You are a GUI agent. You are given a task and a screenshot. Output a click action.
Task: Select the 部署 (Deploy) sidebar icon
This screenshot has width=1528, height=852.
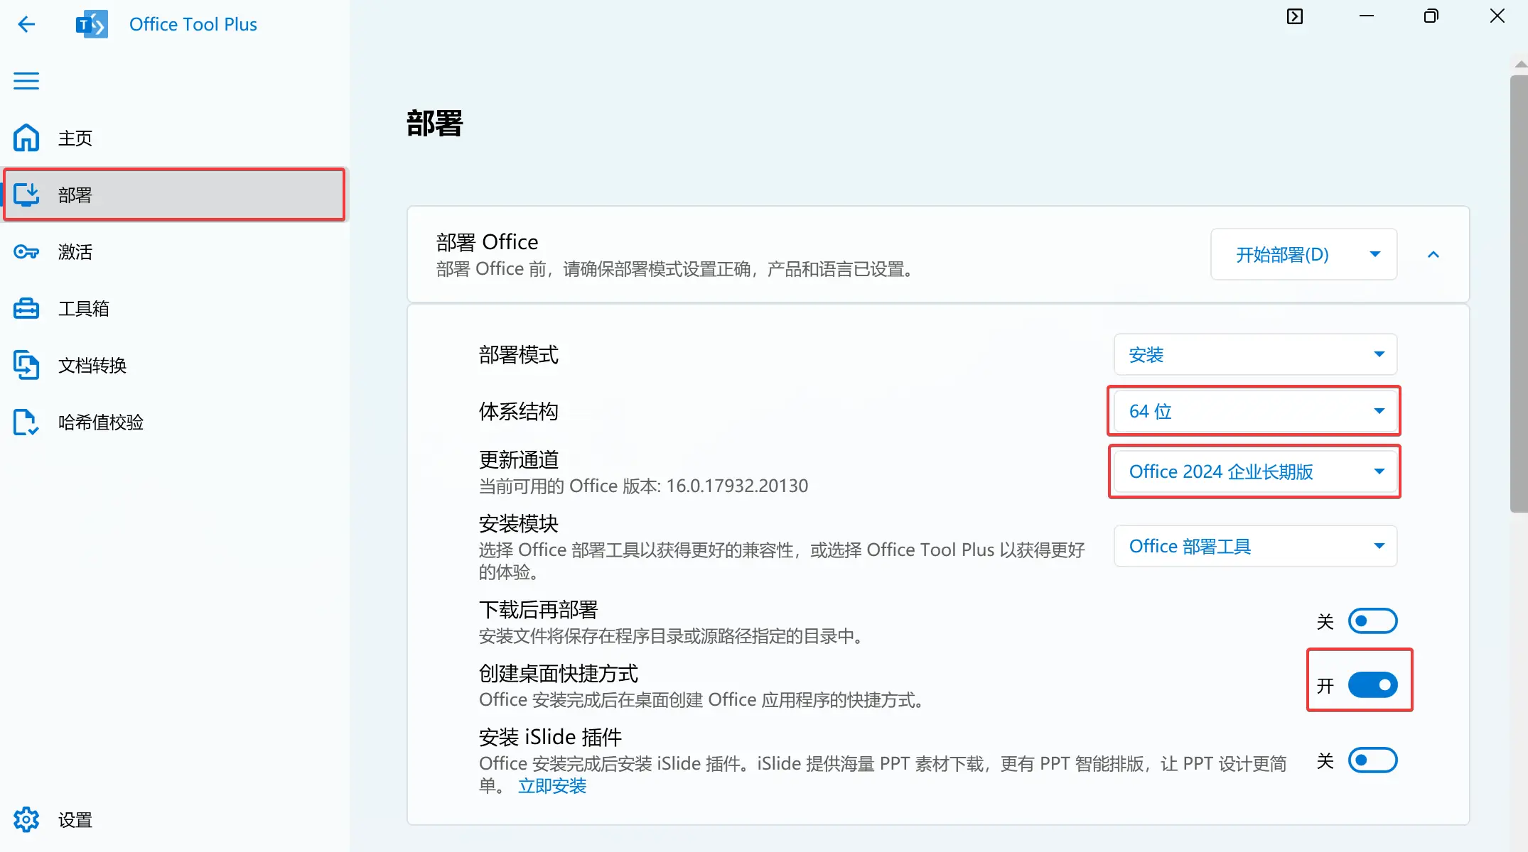point(75,195)
